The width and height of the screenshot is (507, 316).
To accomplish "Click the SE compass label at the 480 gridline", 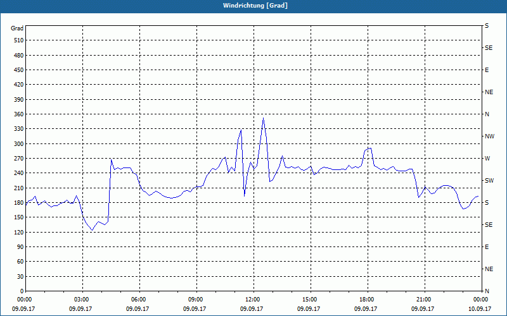I will [489, 48].
